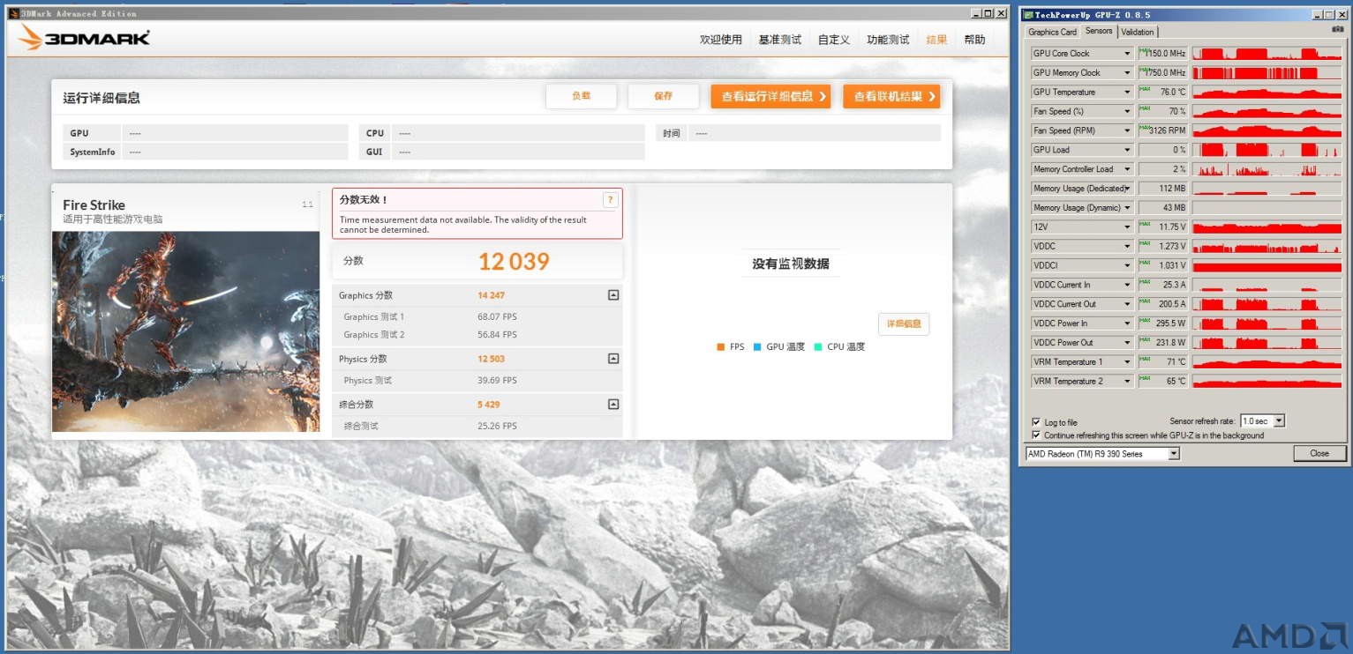
Task: Open the VDDC Power Out dropdown
Action: coord(1127,343)
